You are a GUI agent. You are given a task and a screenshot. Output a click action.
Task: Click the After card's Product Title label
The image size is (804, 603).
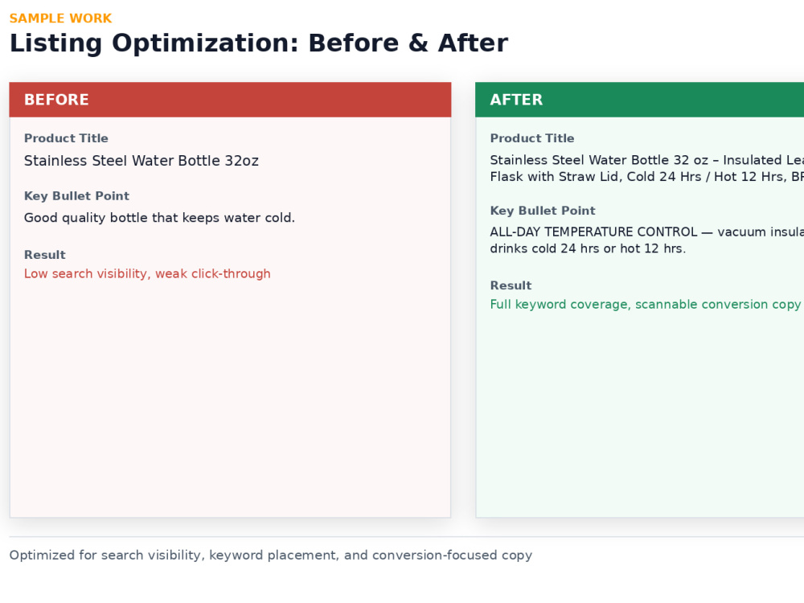pos(531,138)
